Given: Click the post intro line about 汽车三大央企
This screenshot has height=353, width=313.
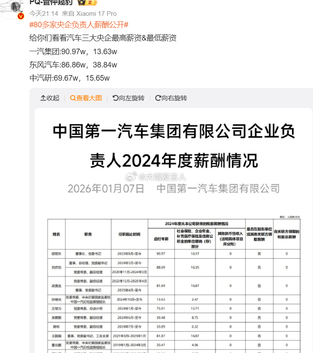Looking at the screenshot, I should click(103, 38).
